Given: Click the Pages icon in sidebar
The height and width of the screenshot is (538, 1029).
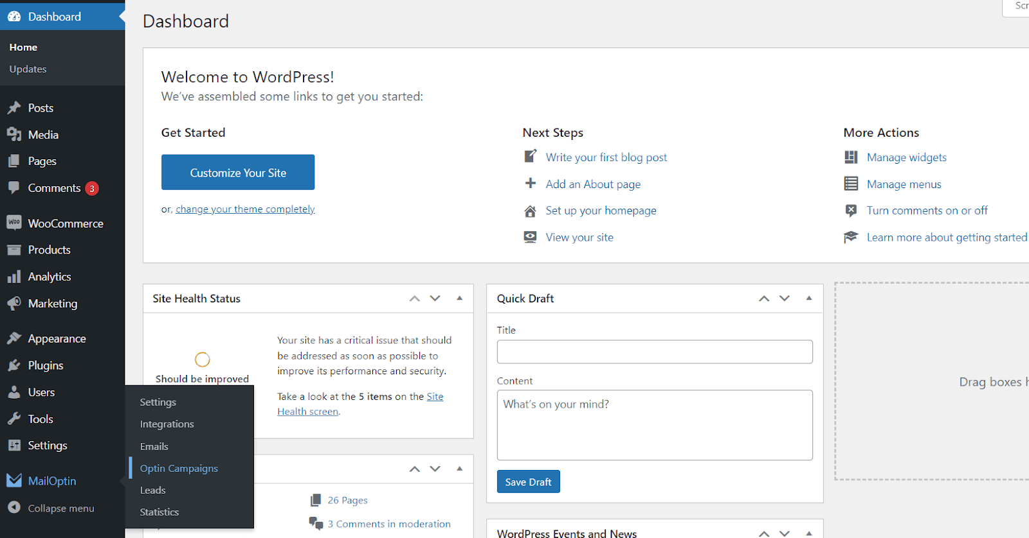Looking at the screenshot, I should point(14,161).
